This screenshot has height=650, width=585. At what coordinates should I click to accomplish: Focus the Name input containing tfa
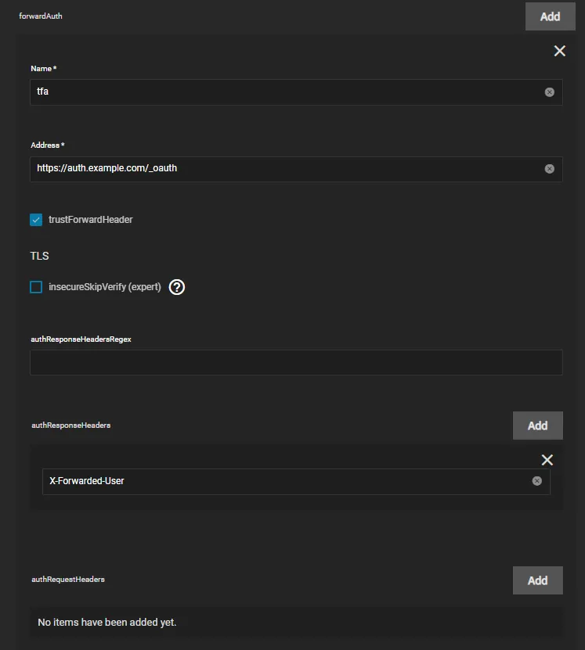tap(282, 92)
